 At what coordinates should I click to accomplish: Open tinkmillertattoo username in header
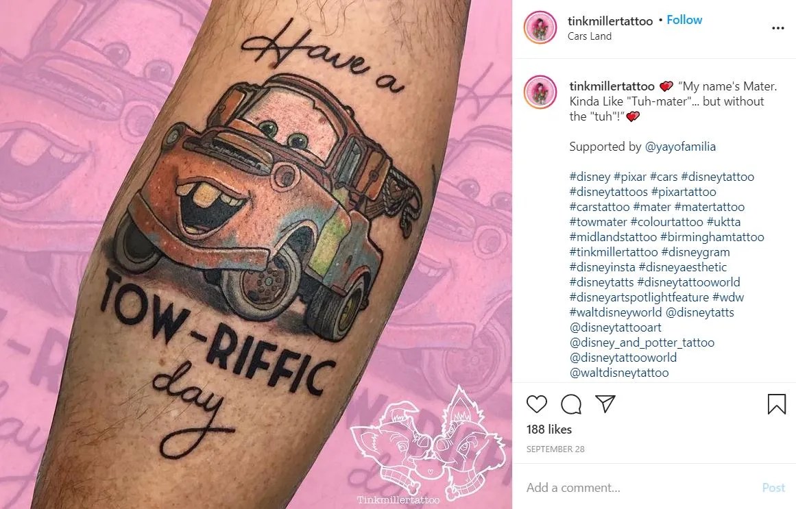(x=610, y=21)
